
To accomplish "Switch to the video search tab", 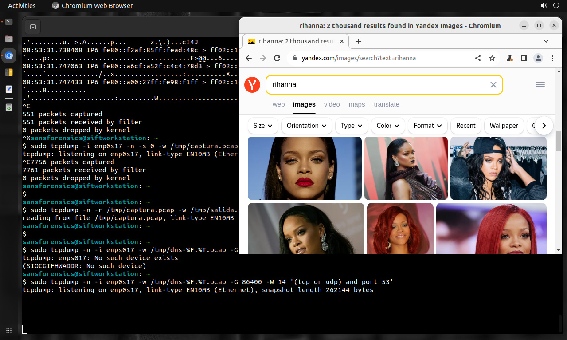I will pos(332,104).
